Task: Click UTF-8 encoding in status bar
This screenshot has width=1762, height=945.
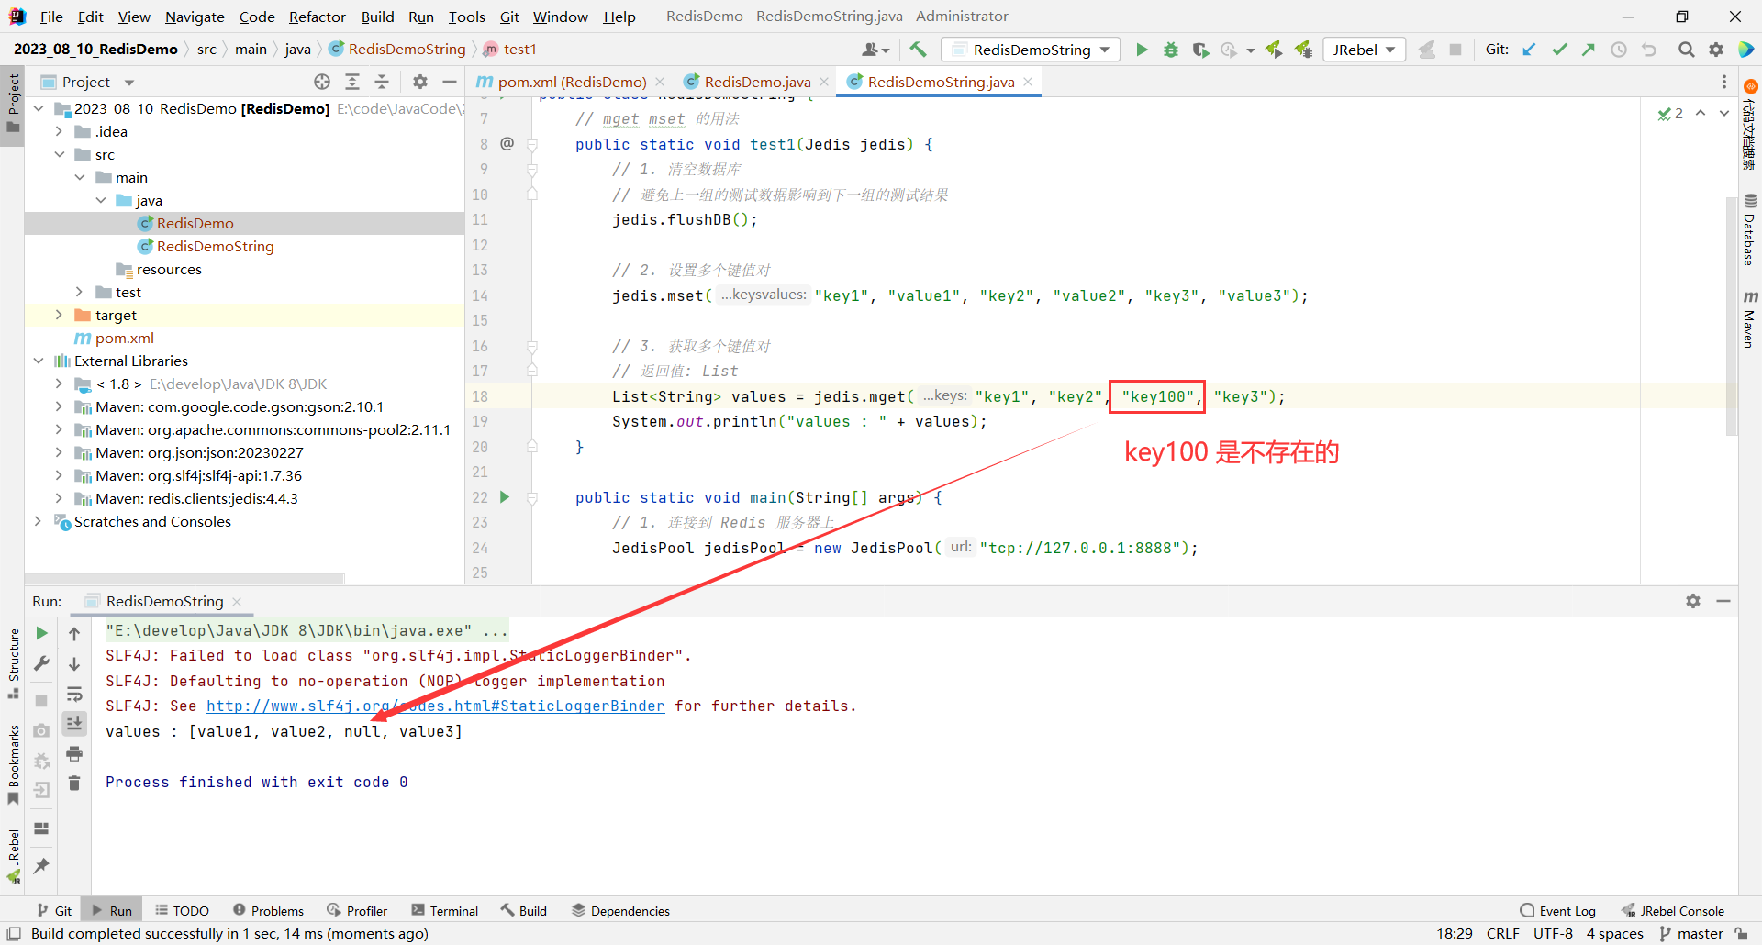Action: coord(1553,934)
